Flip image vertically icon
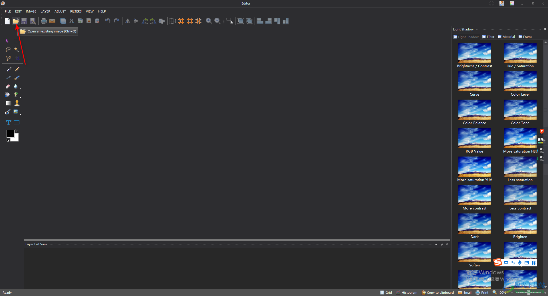The image size is (548, 296). [136, 21]
